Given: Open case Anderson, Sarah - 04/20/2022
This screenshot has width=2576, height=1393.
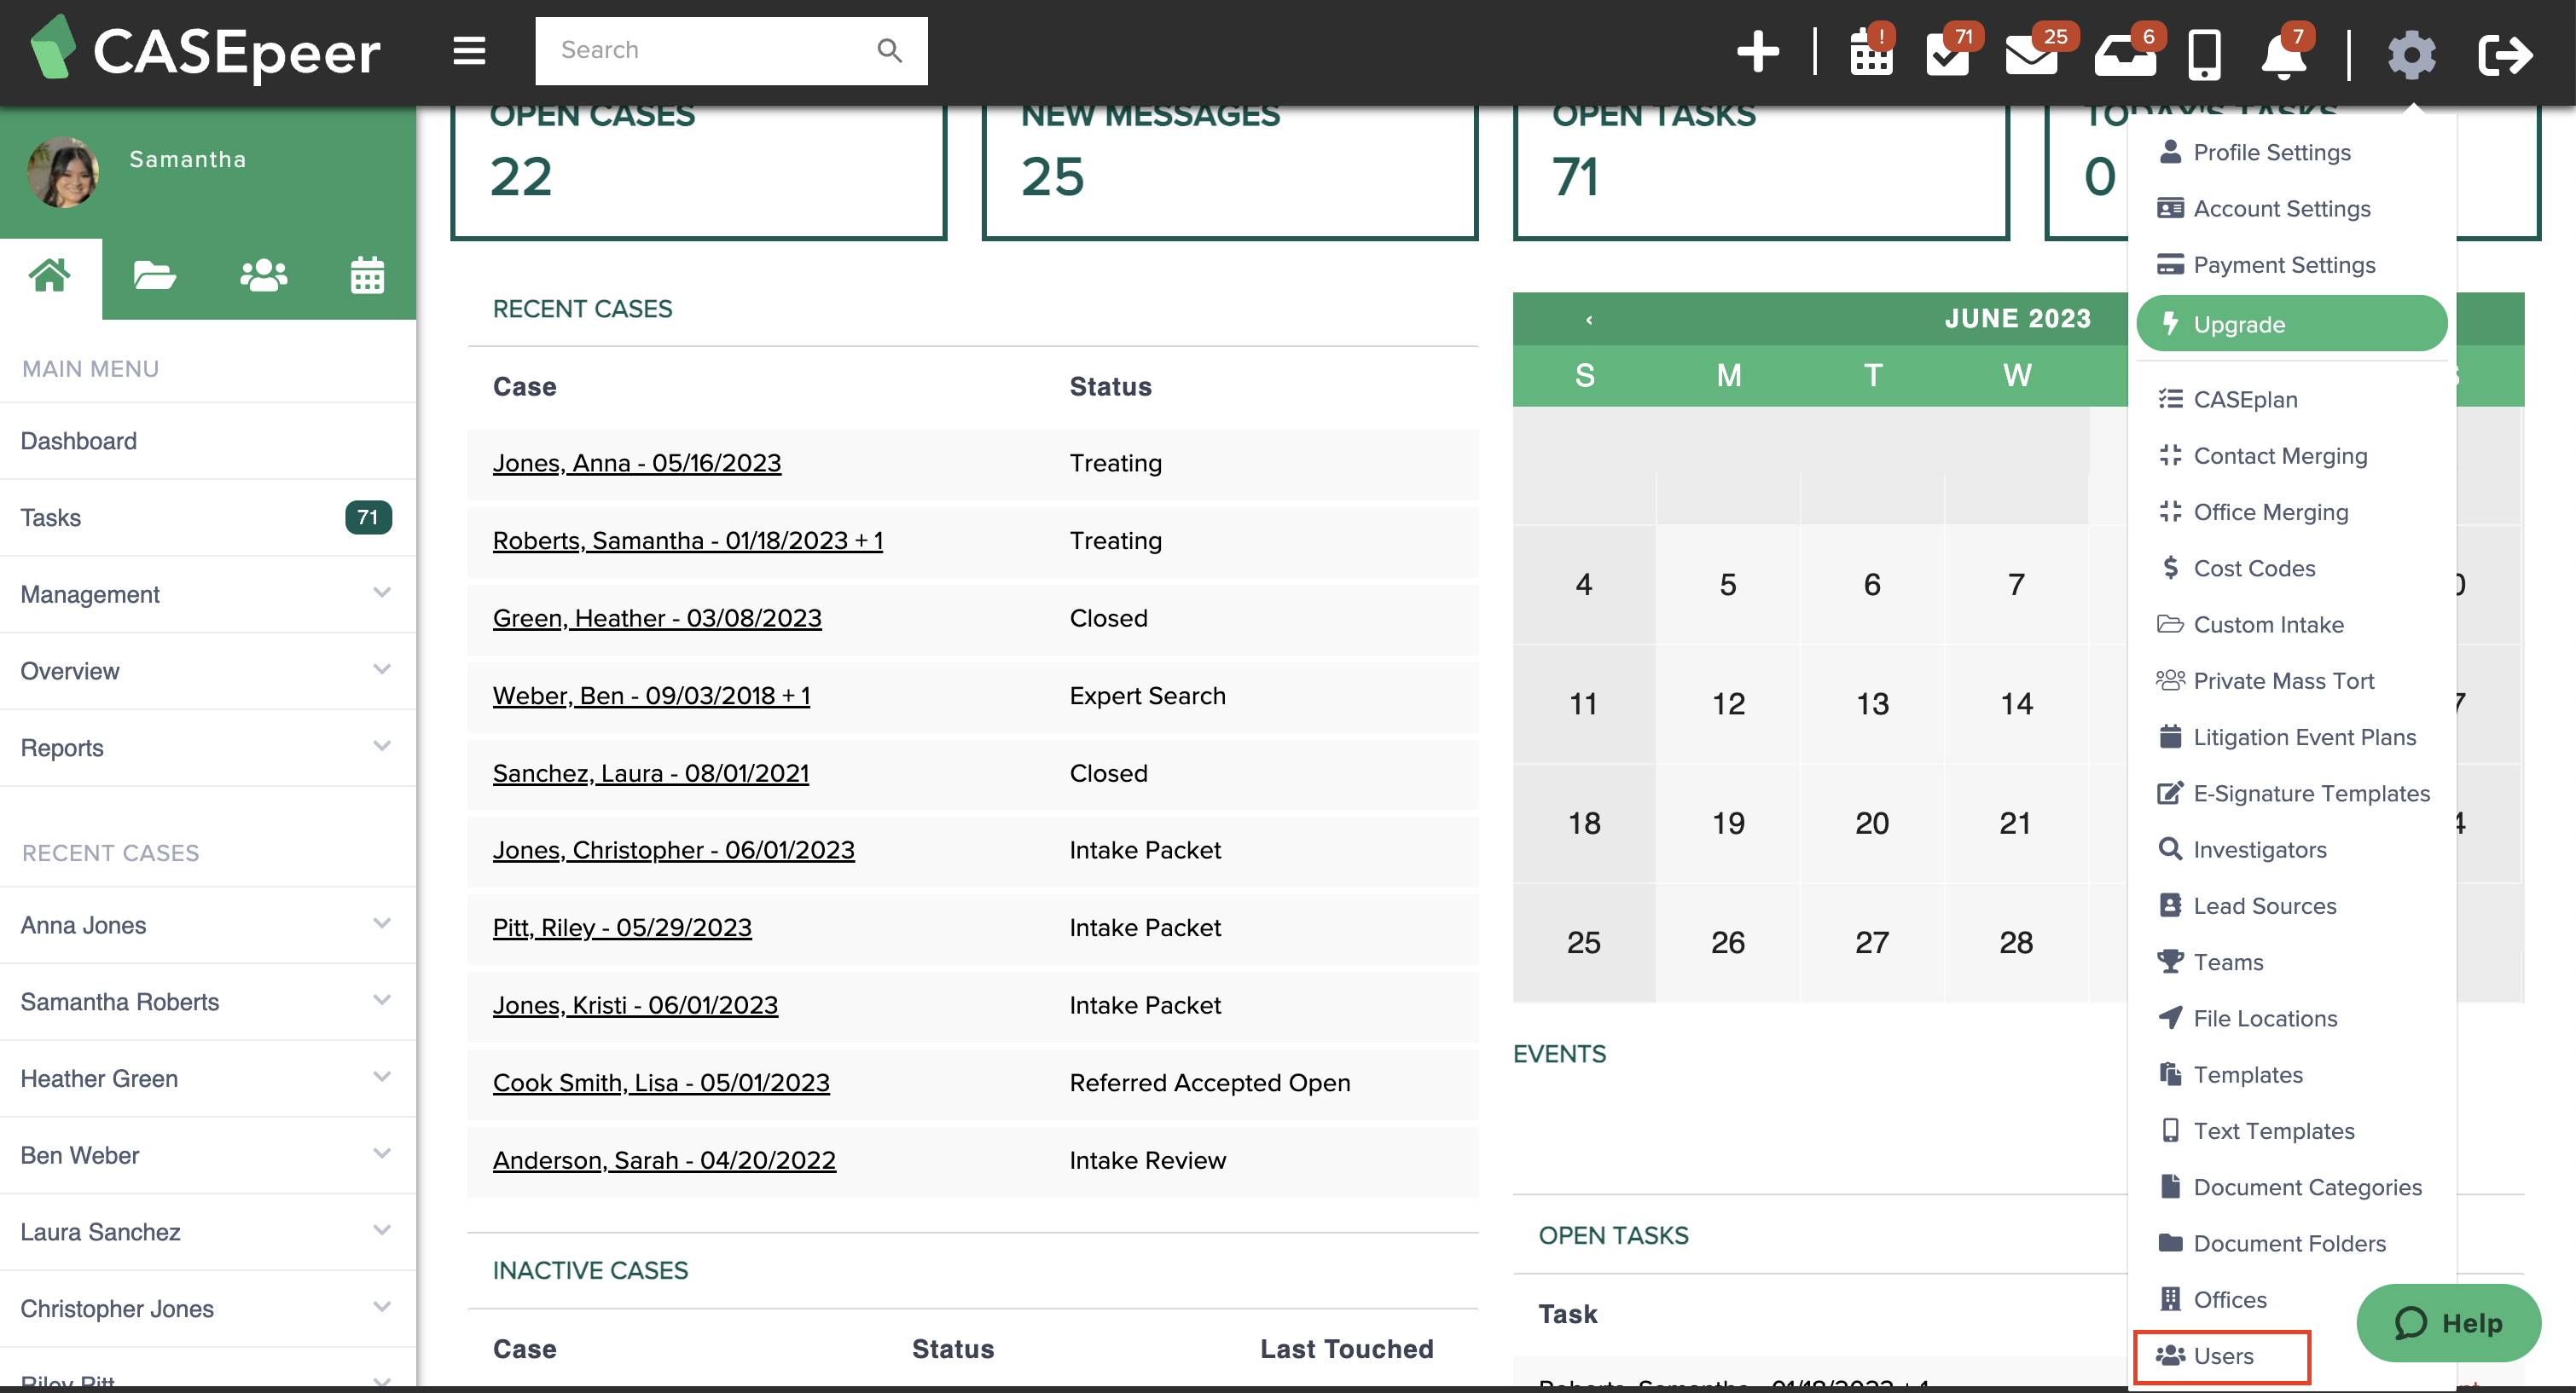Looking at the screenshot, I should 664,1159.
